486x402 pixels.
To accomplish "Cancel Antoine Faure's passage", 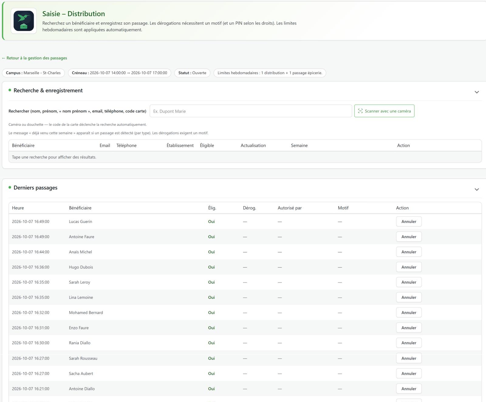I will 408,237.
